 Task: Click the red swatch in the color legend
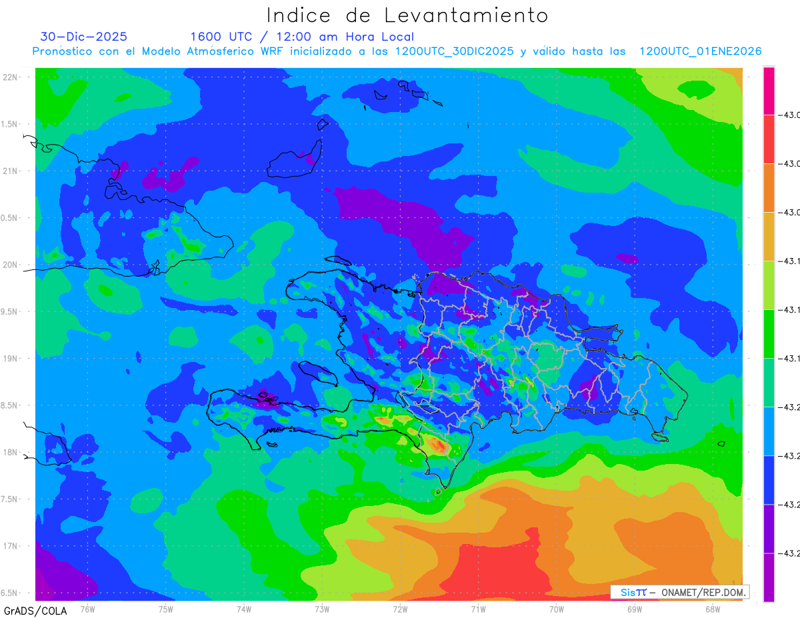[769, 139]
